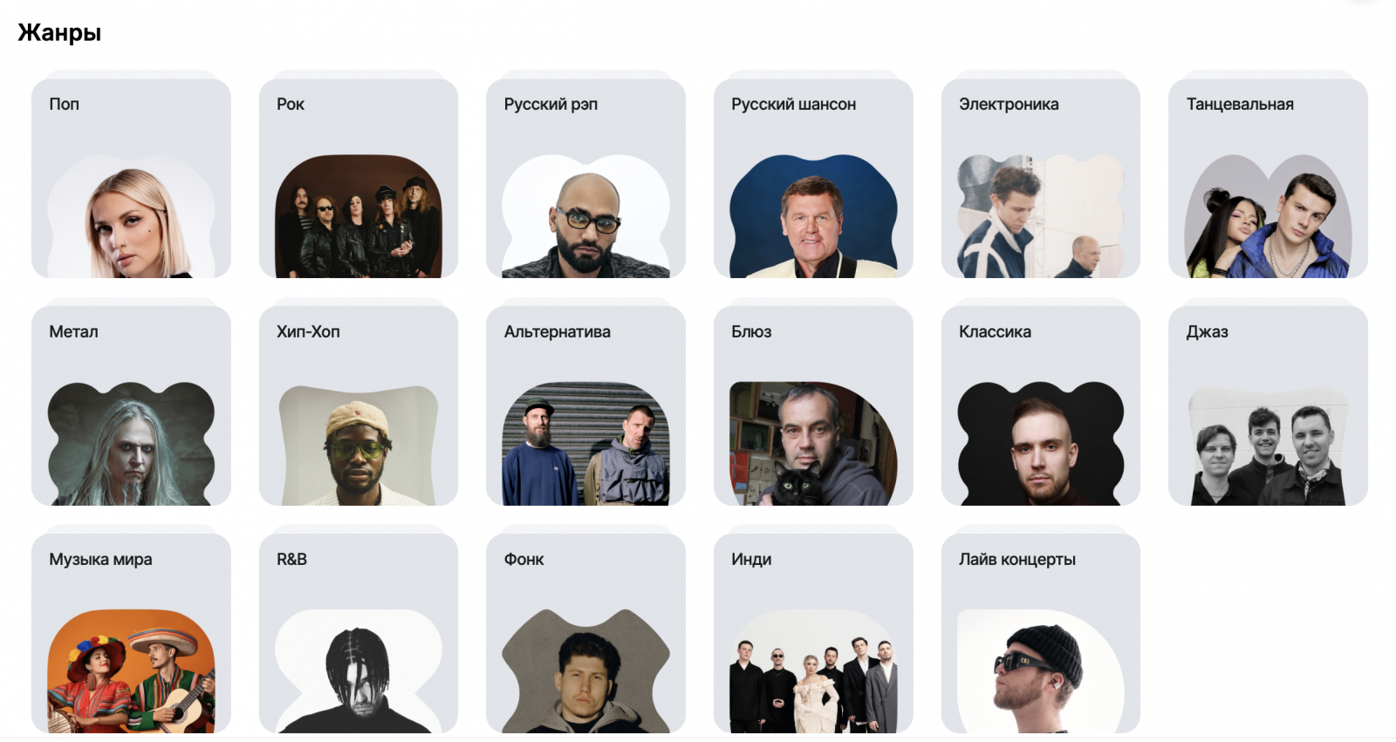Open the Классика genre card

coord(1041,405)
